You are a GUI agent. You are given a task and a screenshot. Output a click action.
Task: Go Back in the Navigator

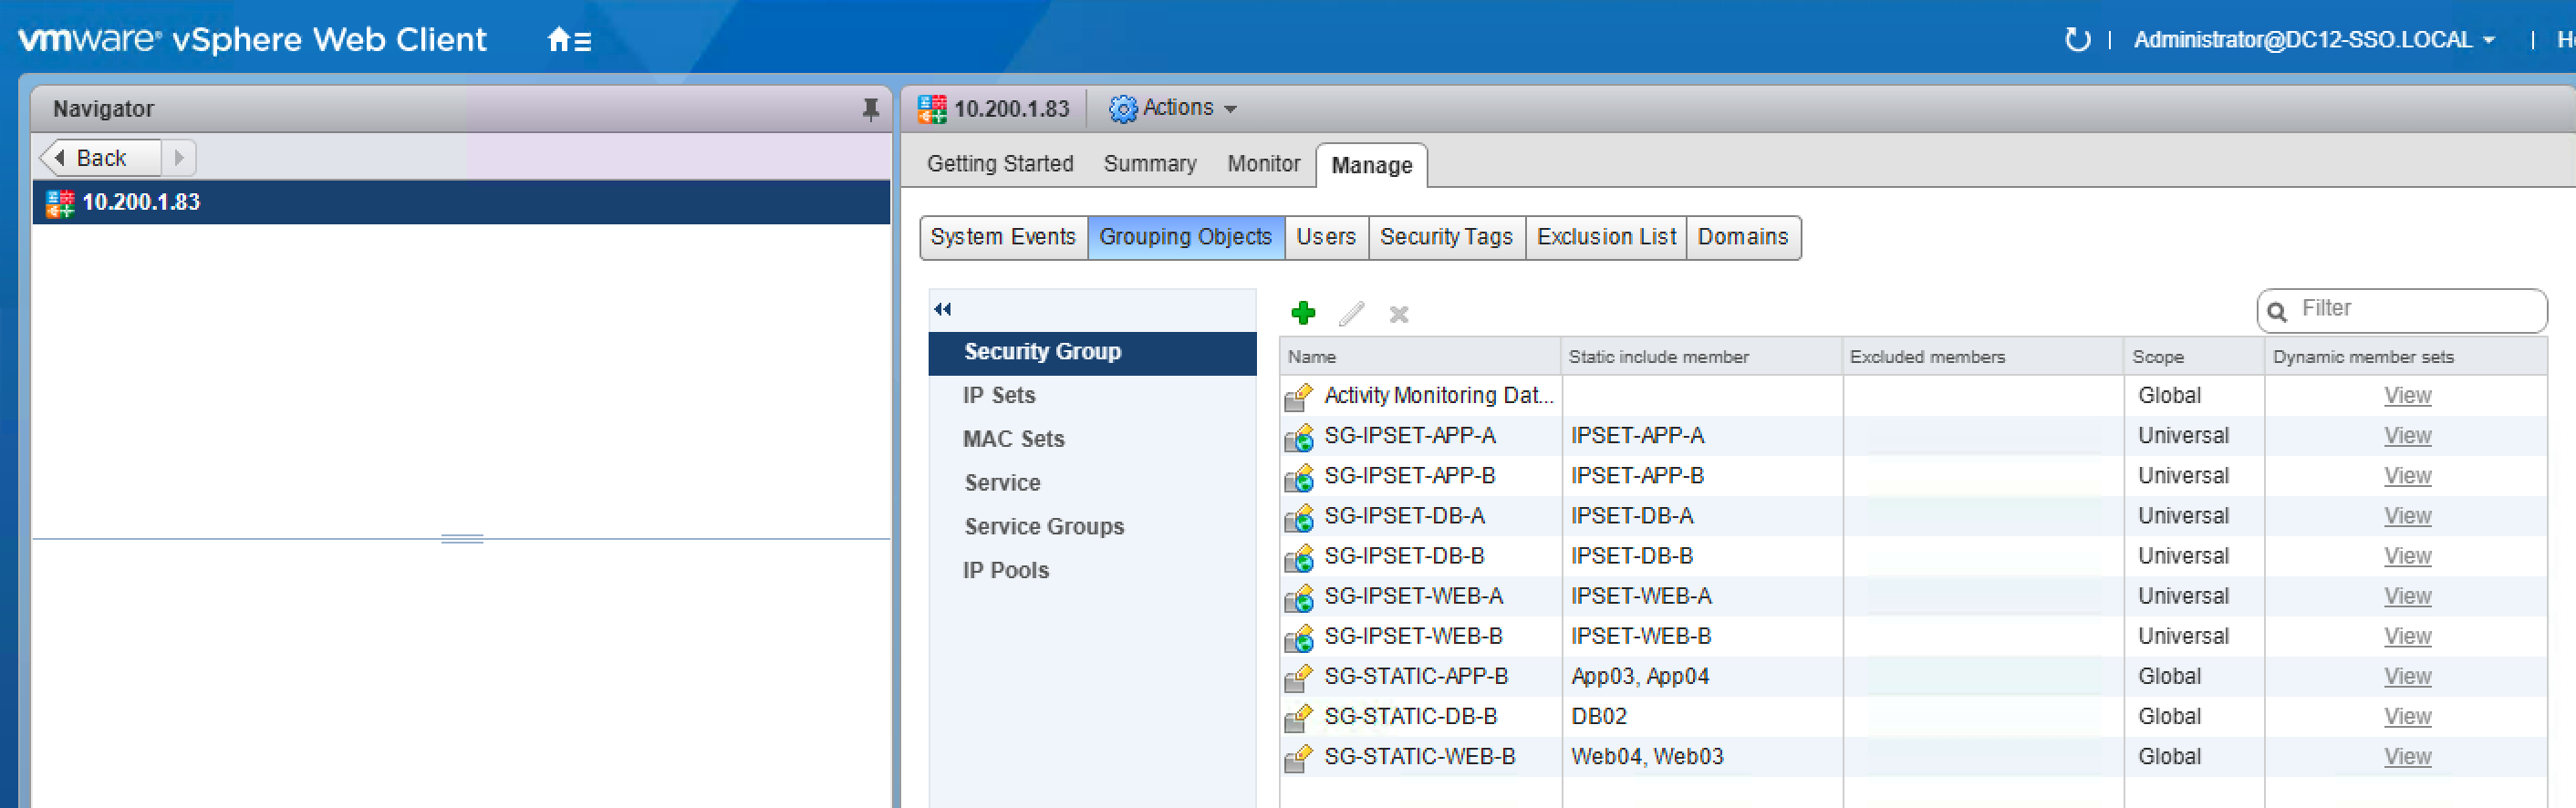[x=99, y=158]
